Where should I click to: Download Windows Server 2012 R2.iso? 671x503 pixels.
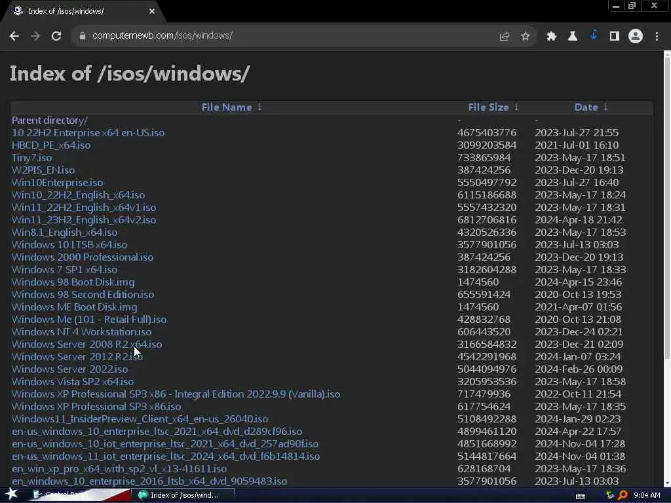pyautogui.click(x=77, y=357)
